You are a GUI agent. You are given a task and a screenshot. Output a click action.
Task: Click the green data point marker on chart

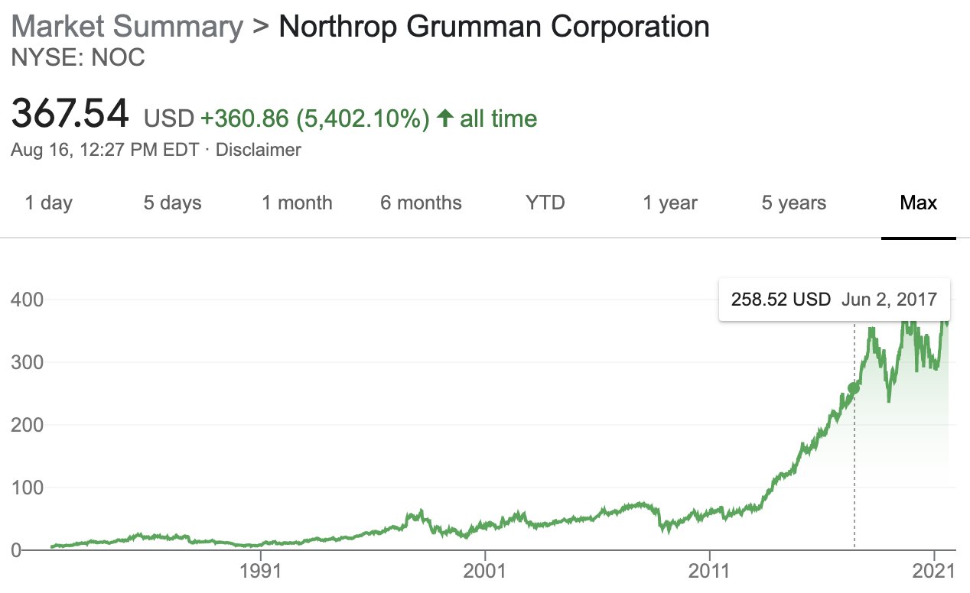(x=854, y=388)
